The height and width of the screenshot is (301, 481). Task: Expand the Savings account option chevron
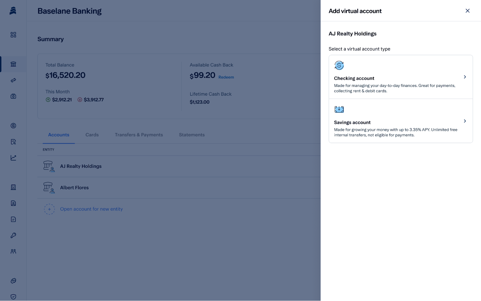click(x=465, y=121)
